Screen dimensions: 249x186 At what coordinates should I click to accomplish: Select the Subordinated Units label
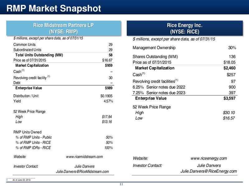tap(27, 50)
